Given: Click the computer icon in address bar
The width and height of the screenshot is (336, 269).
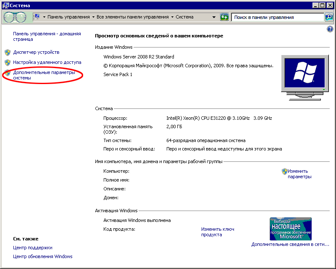Looking at the screenshot, I should pyautogui.click(x=37, y=17).
